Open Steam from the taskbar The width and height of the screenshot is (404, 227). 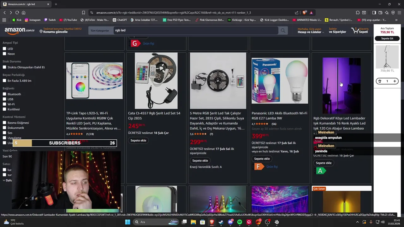(221, 222)
